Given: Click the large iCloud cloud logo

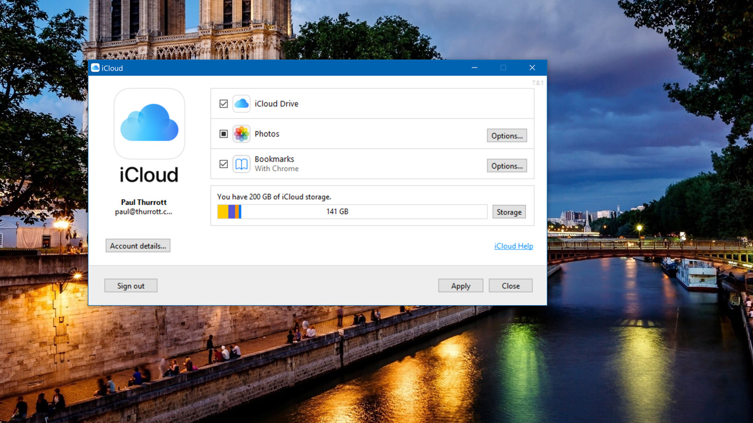Looking at the screenshot, I should tap(149, 123).
